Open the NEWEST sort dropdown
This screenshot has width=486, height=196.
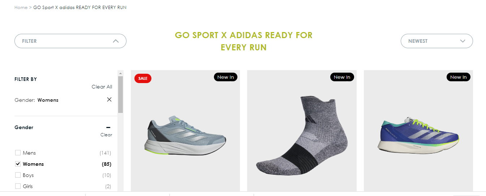coord(436,41)
